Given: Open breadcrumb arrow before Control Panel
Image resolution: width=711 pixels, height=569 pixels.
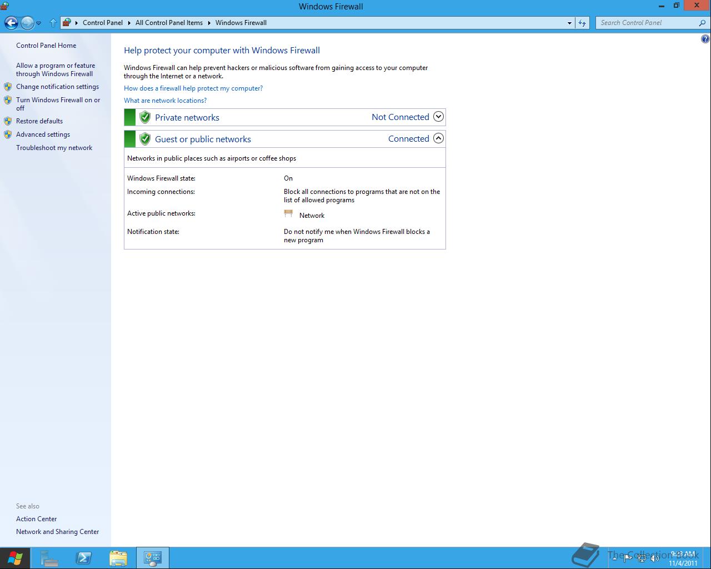Looking at the screenshot, I should [x=77, y=23].
